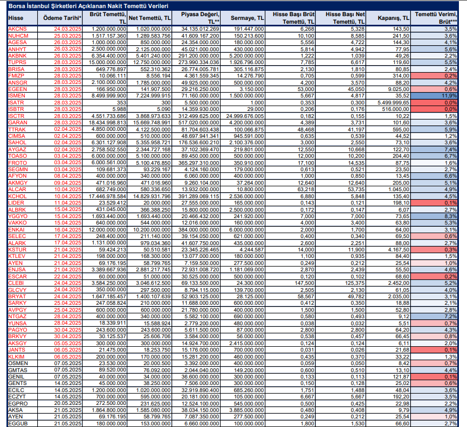Select the ISMEN ticker
This screenshot has height=427, width=467.
tap(17, 96)
